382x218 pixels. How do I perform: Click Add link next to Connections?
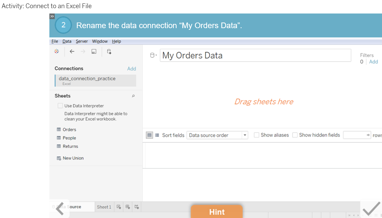point(131,69)
